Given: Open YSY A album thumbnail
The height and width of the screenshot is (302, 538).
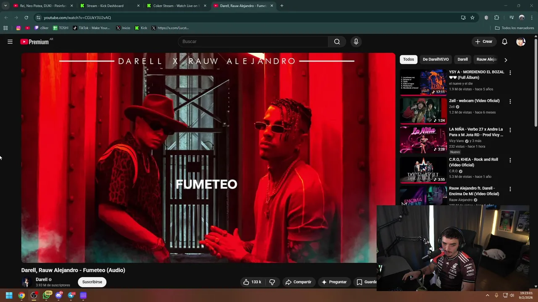Looking at the screenshot, I should [423, 82].
